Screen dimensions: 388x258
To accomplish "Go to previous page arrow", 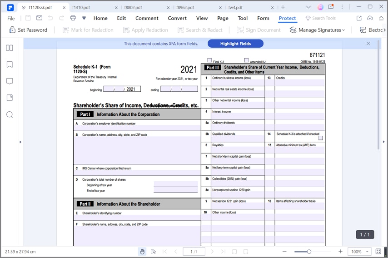I will [x=176, y=252].
